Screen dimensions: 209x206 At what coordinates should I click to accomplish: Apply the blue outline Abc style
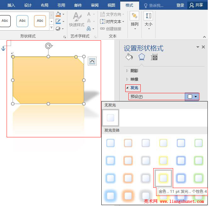pyautogui.click(x=22, y=21)
